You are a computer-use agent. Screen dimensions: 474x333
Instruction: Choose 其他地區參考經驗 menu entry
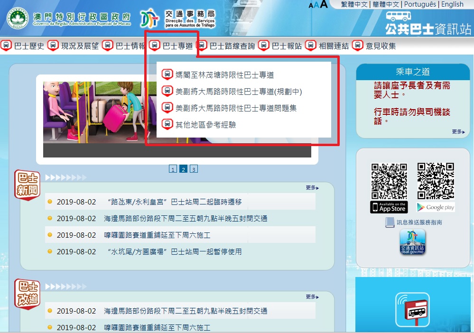point(205,125)
